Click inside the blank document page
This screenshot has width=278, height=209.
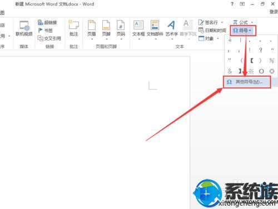point(95,132)
